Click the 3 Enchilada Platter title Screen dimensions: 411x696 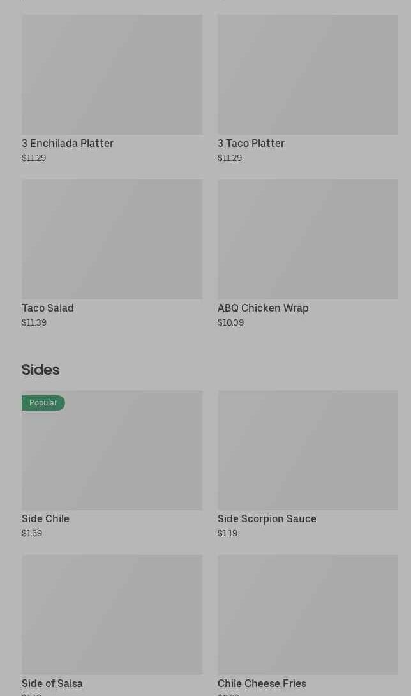coord(68,143)
